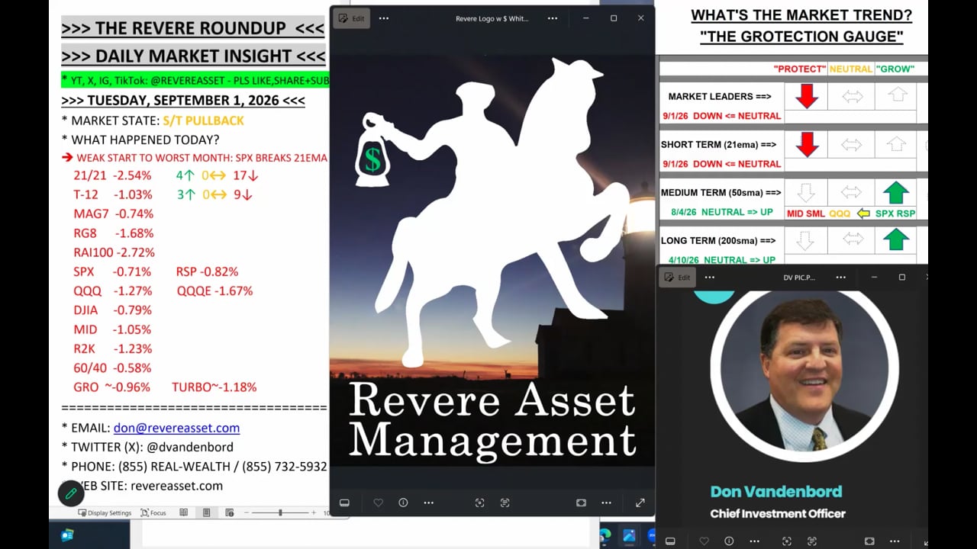This screenshot has width=977, height=549.
Task: Open the don@revereasset.com email link
Action: pos(176,429)
